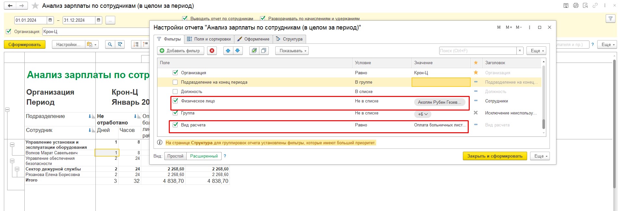Click the save report icon in title bar

click(566, 6)
